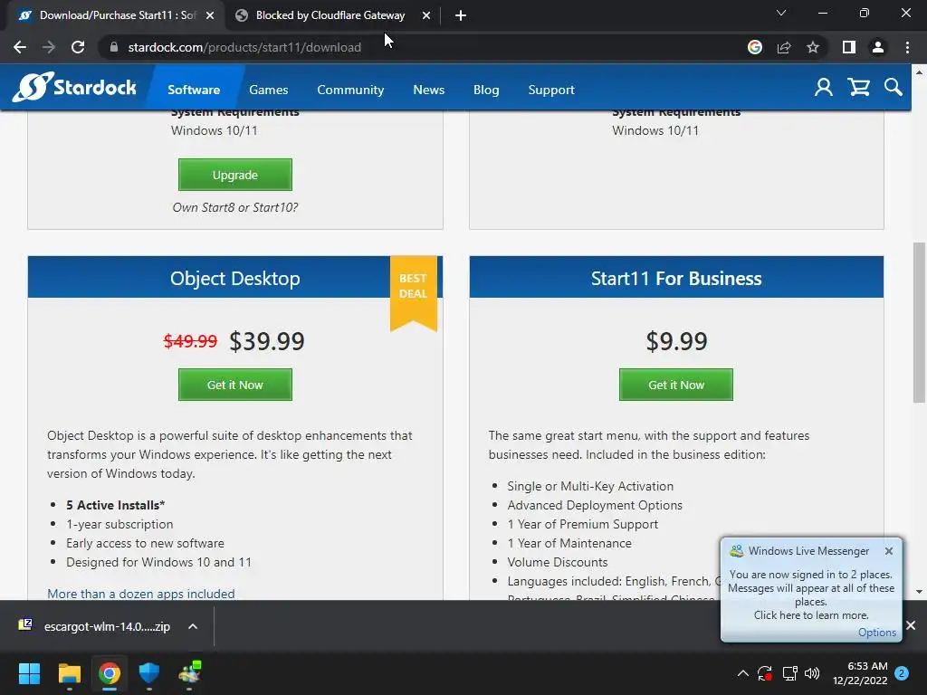Click the 5 Active Installs bullet

(x=115, y=505)
